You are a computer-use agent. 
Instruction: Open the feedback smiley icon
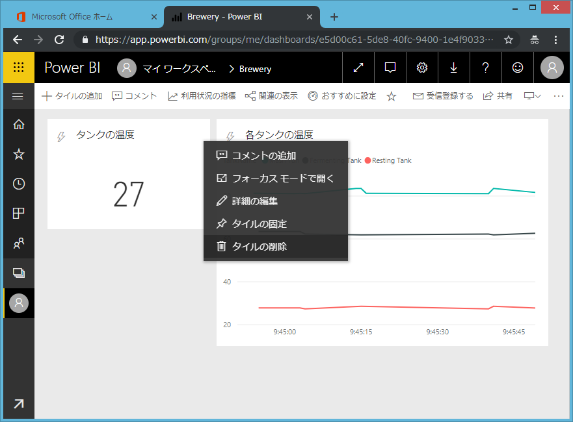click(x=518, y=68)
